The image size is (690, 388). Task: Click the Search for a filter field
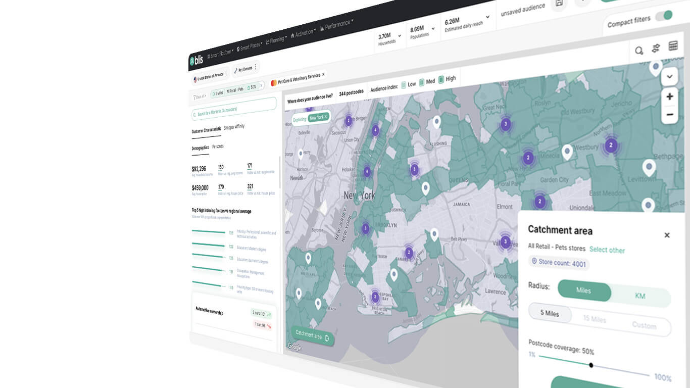[234, 110]
